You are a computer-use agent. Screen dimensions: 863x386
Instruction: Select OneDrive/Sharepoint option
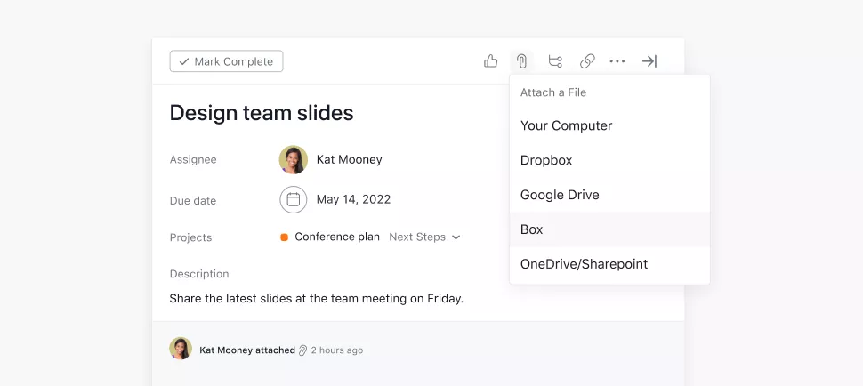tap(584, 264)
